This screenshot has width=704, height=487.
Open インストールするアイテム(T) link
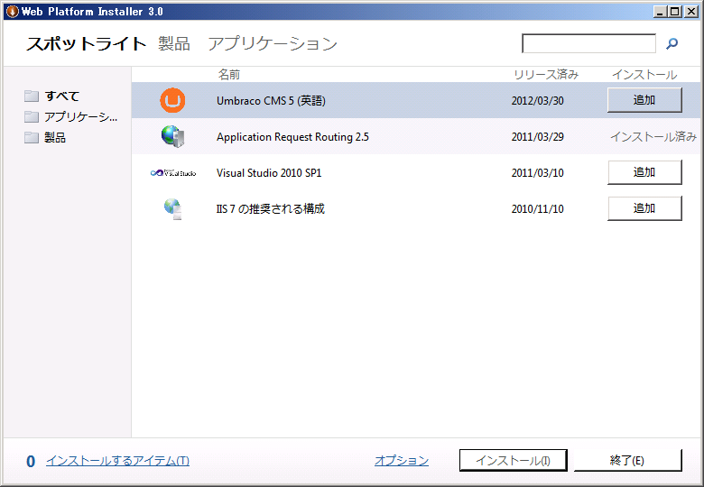click(x=117, y=461)
